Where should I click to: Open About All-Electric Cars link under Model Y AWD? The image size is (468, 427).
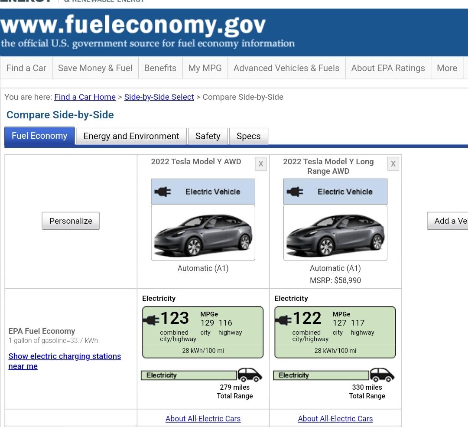203,419
